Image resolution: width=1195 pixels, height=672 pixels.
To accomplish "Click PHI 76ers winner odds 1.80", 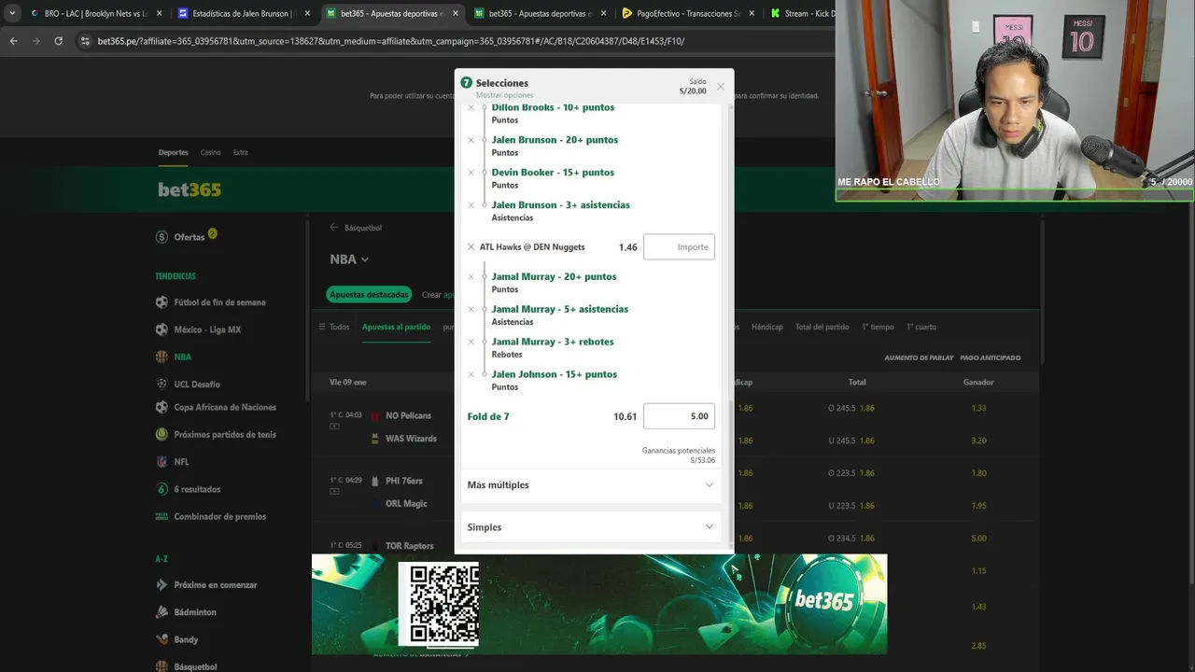I will click(x=978, y=473).
